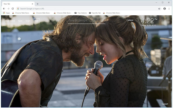Image resolution: width=173 pixels, height=108 pixels.
Task: Open the Apps grid bookmark
Action: coord(6,13)
